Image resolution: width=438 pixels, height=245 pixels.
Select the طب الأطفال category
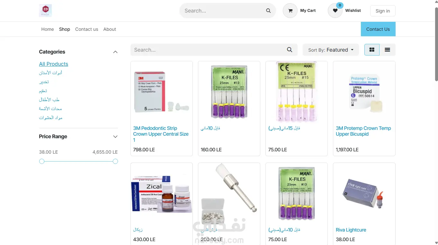(x=49, y=100)
